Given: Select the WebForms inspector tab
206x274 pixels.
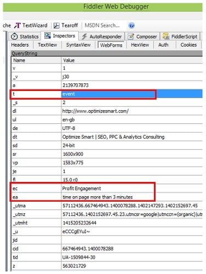Looking at the screenshot, I should (111, 45).
